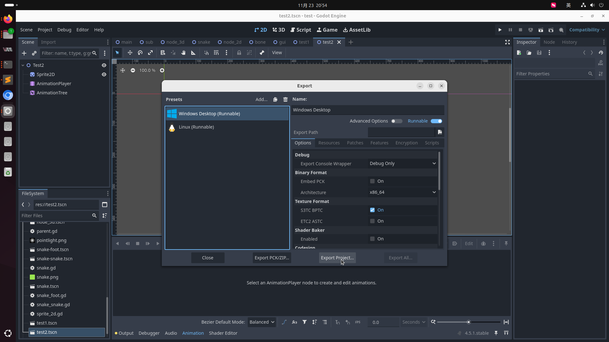Delete the selected export preset (trash icon)
This screenshot has width=609, height=342.
285,99
